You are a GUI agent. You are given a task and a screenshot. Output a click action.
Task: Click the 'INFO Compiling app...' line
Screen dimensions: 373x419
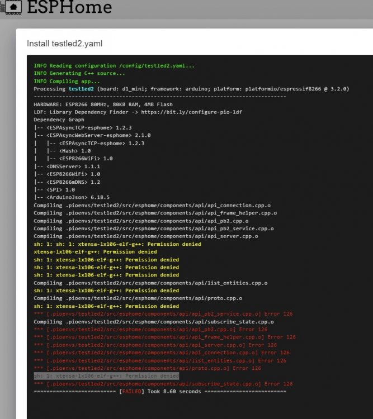67,81
